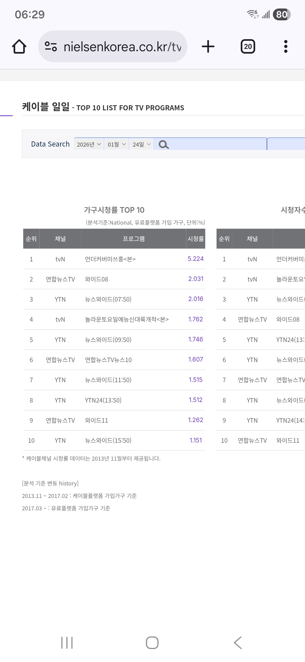
Task: Expand the 24일 day dropdown
Action: tap(141, 144)
